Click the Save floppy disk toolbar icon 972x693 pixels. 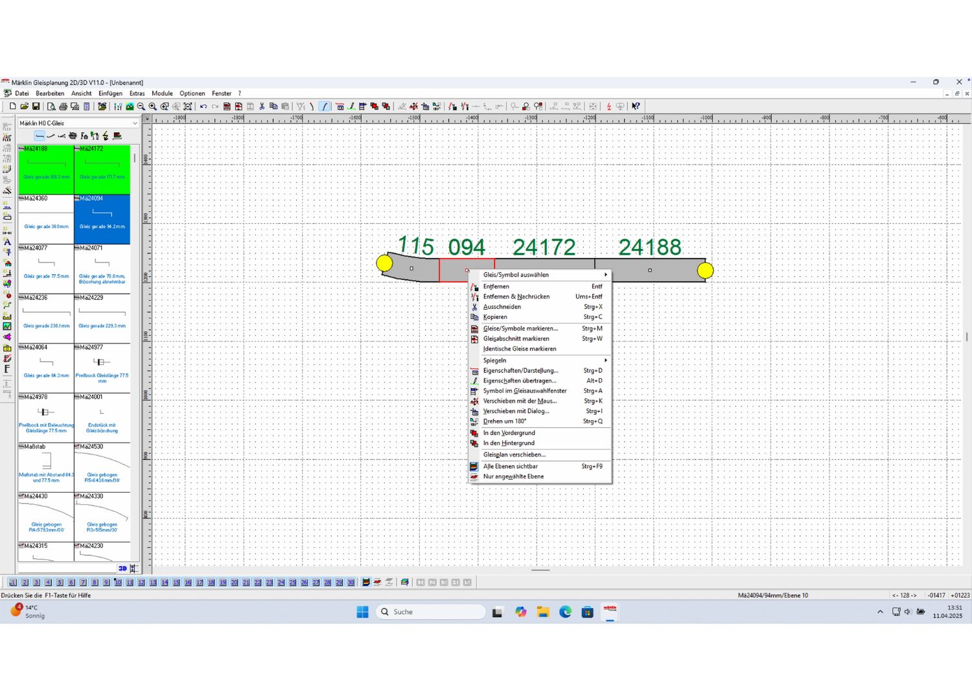(36, 106)
